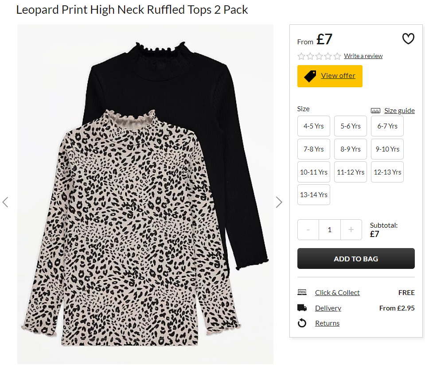Click the quantity input field
The image size is (425, 369).
[329, 229]
